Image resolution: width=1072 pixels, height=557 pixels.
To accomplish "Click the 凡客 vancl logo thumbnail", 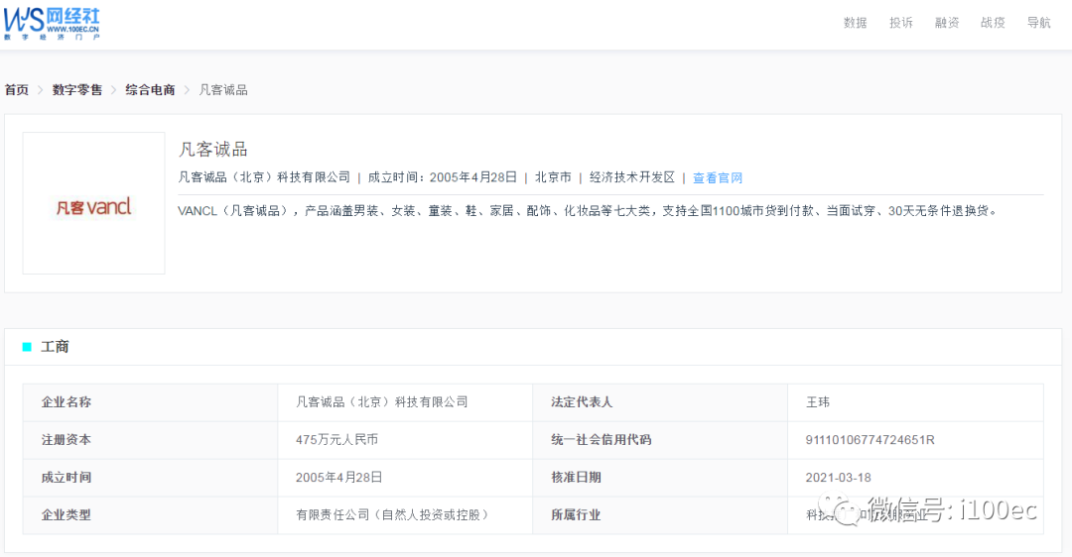I will tap(93, 203).
